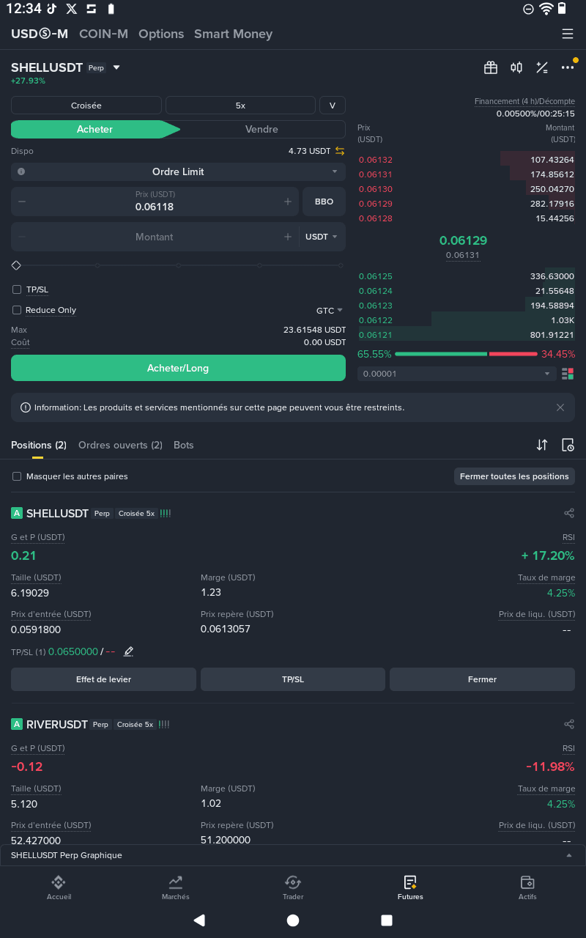Tap the Android recent apps button
The height and width of the screenshot is (938, 586).
tap(387, 920)
